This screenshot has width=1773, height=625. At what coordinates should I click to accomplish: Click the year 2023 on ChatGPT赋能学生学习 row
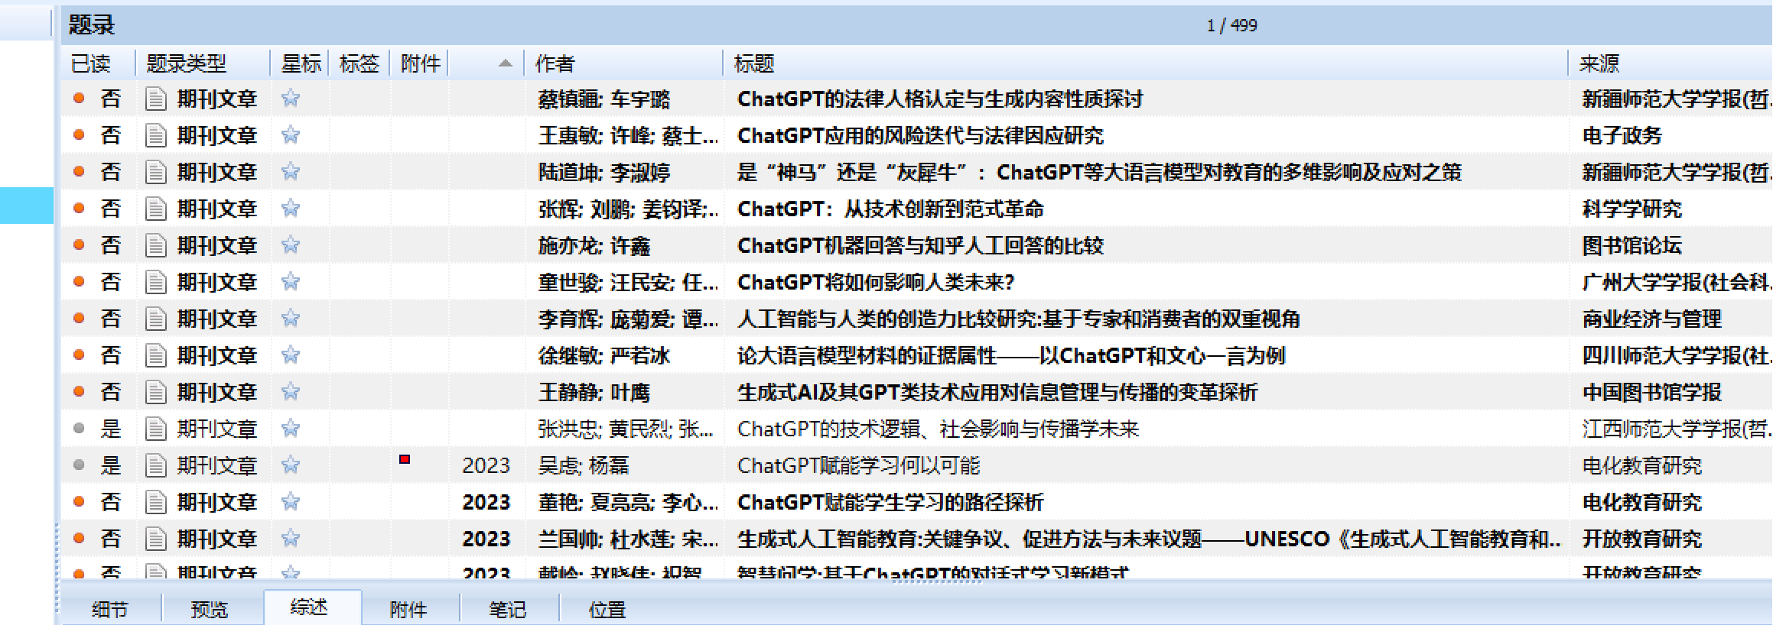click(486, 502)
